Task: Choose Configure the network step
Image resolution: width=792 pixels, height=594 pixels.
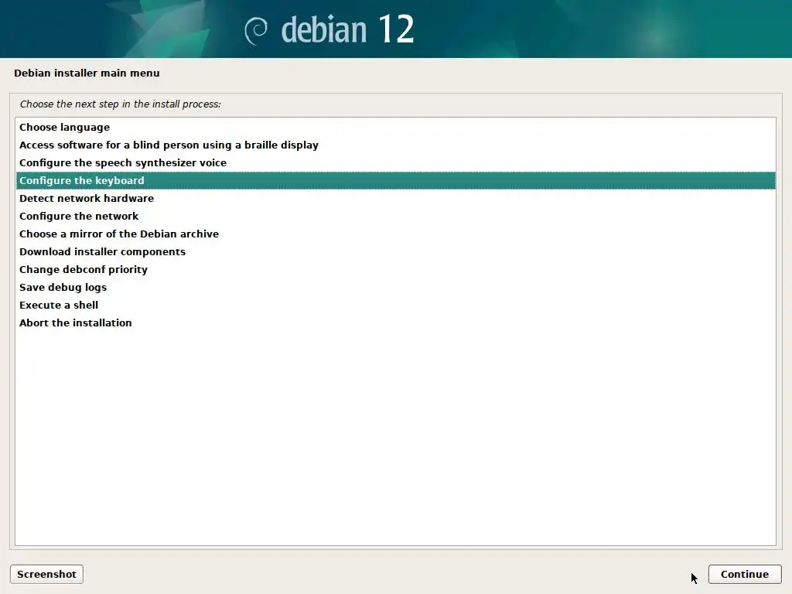Action: [395, 217]
